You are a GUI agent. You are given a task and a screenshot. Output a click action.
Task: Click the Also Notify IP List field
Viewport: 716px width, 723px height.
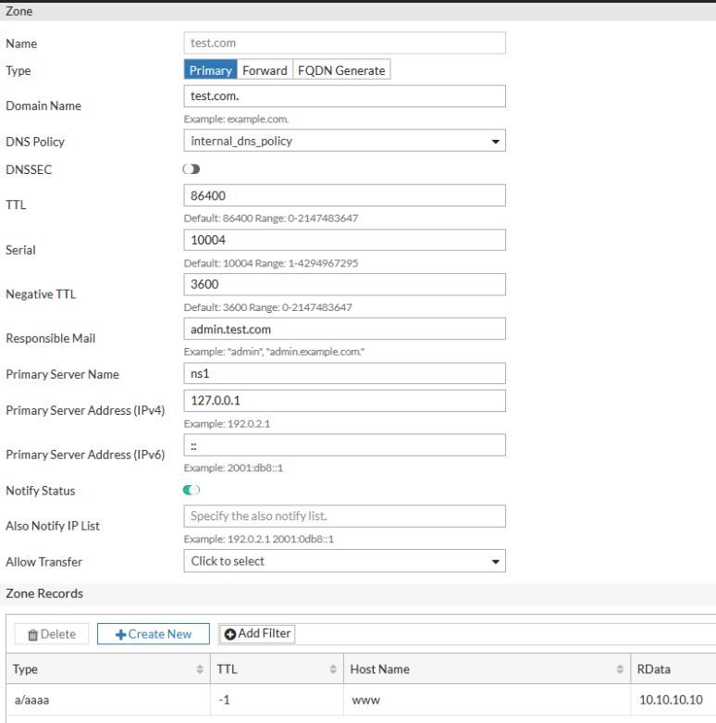click(345, 516)
